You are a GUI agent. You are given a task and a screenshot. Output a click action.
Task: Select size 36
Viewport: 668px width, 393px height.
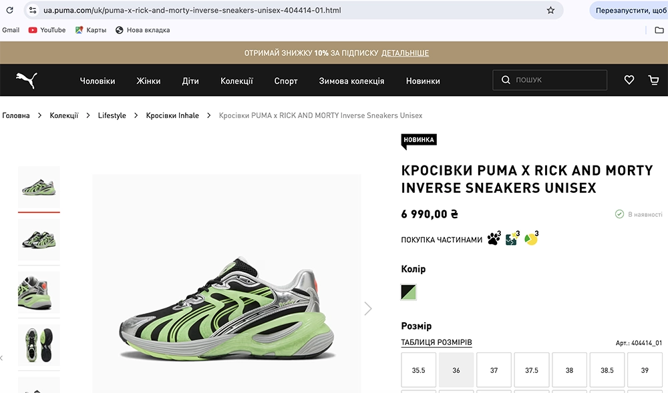tap(456, 370)
